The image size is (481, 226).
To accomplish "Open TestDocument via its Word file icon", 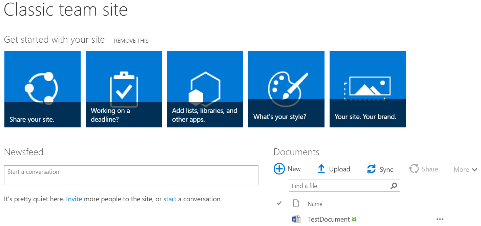I will click(296, 219).
